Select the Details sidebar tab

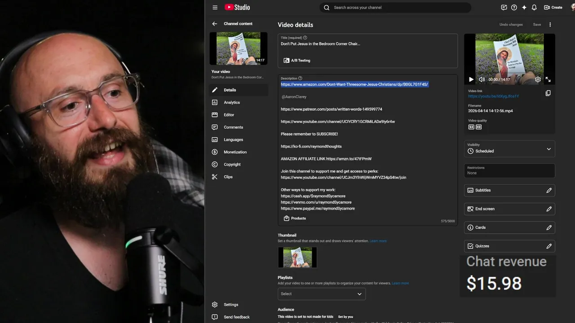coord(239,90)
